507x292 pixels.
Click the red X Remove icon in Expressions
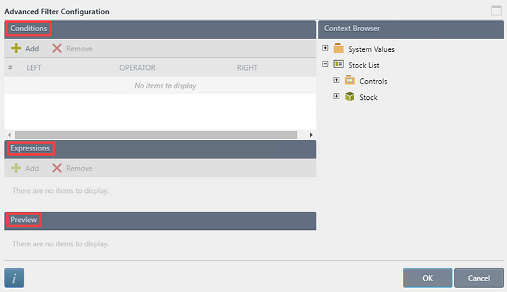tap(57, 168)
